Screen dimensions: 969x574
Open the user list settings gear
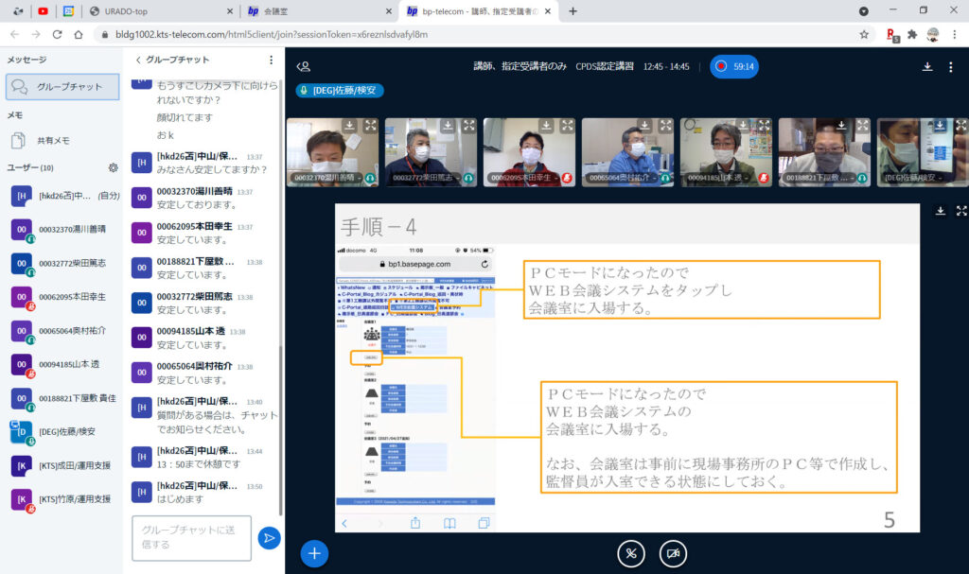pos(114,167)
